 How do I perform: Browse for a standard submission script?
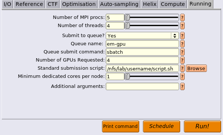click(196, 68)
